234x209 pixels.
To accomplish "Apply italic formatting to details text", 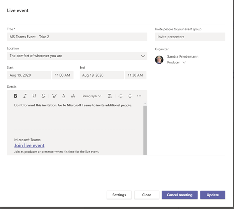I will pyautogui.click(x=25, y=96).
